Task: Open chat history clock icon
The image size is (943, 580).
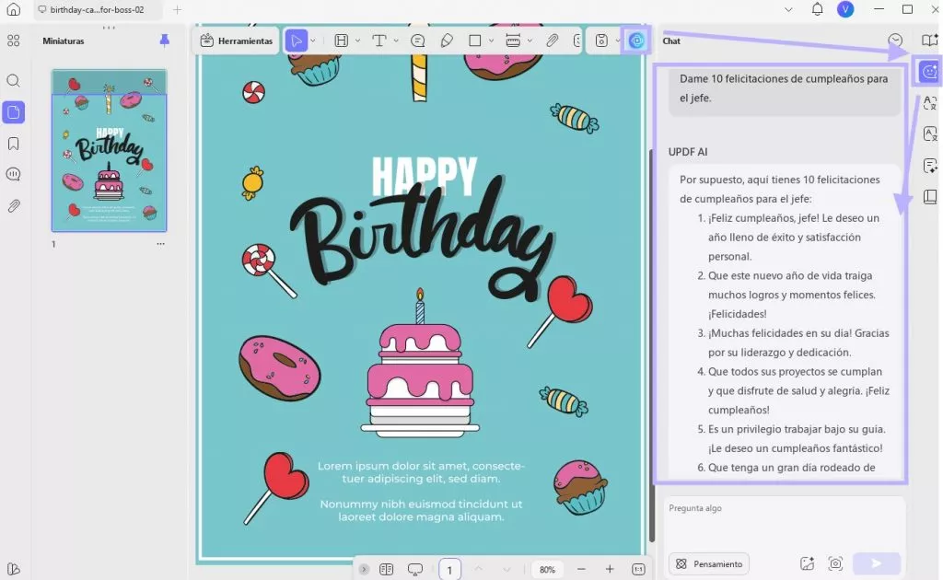Action: (895, 41)
